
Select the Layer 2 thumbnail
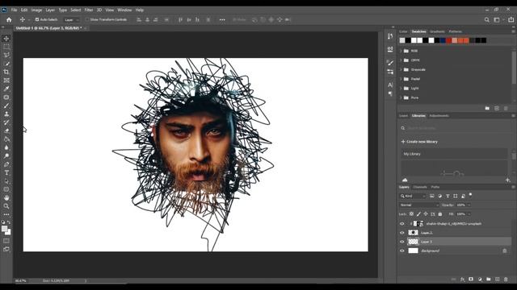[413, 233]
